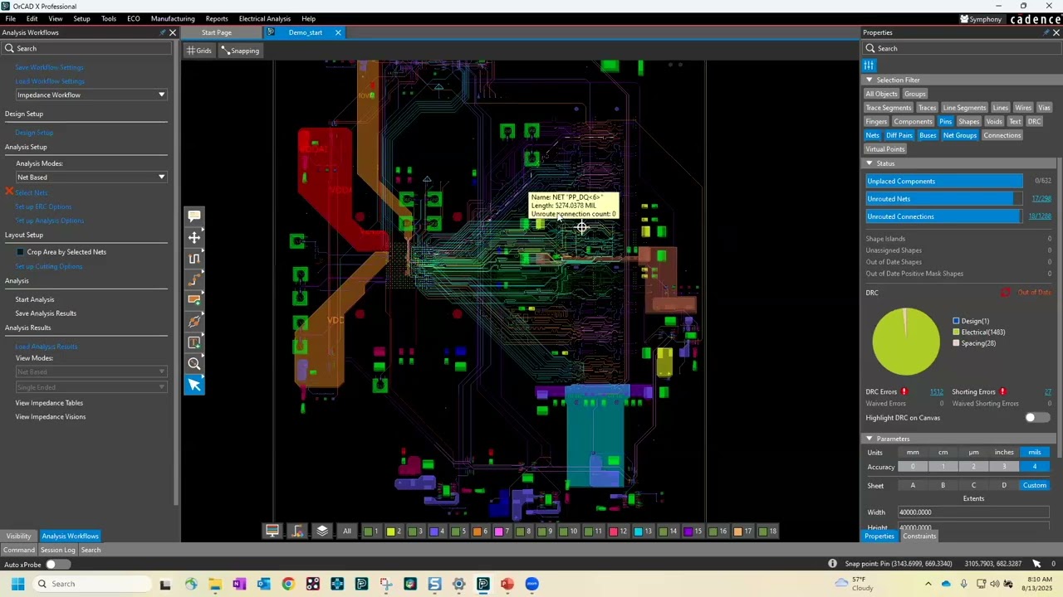Switch to the Start Page tab
This screenshot has height=597, width=1063.
coord(217,32)
